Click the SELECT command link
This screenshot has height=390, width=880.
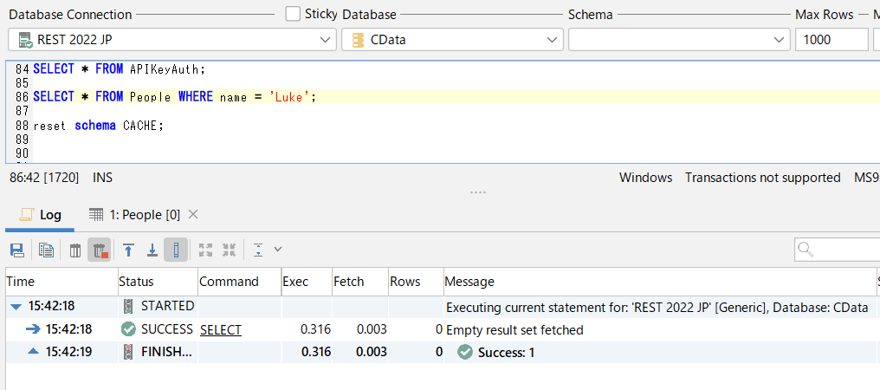coord(221,329)
